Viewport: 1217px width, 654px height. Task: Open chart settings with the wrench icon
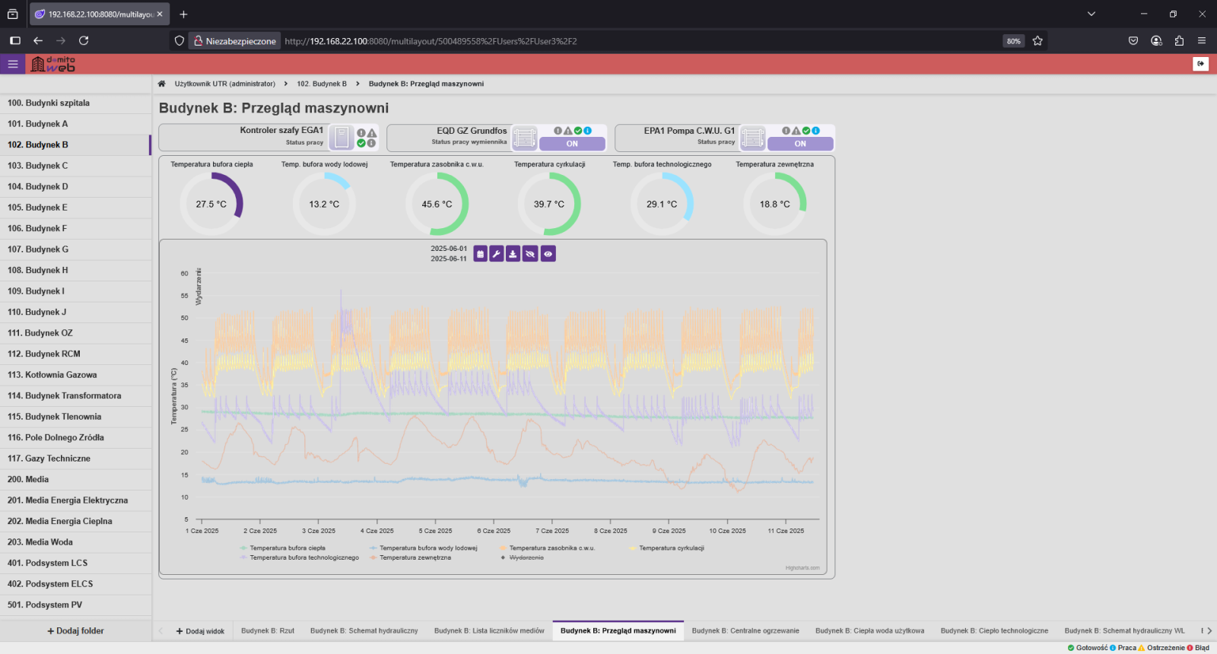pyautogui.click(x=497, y=254)
